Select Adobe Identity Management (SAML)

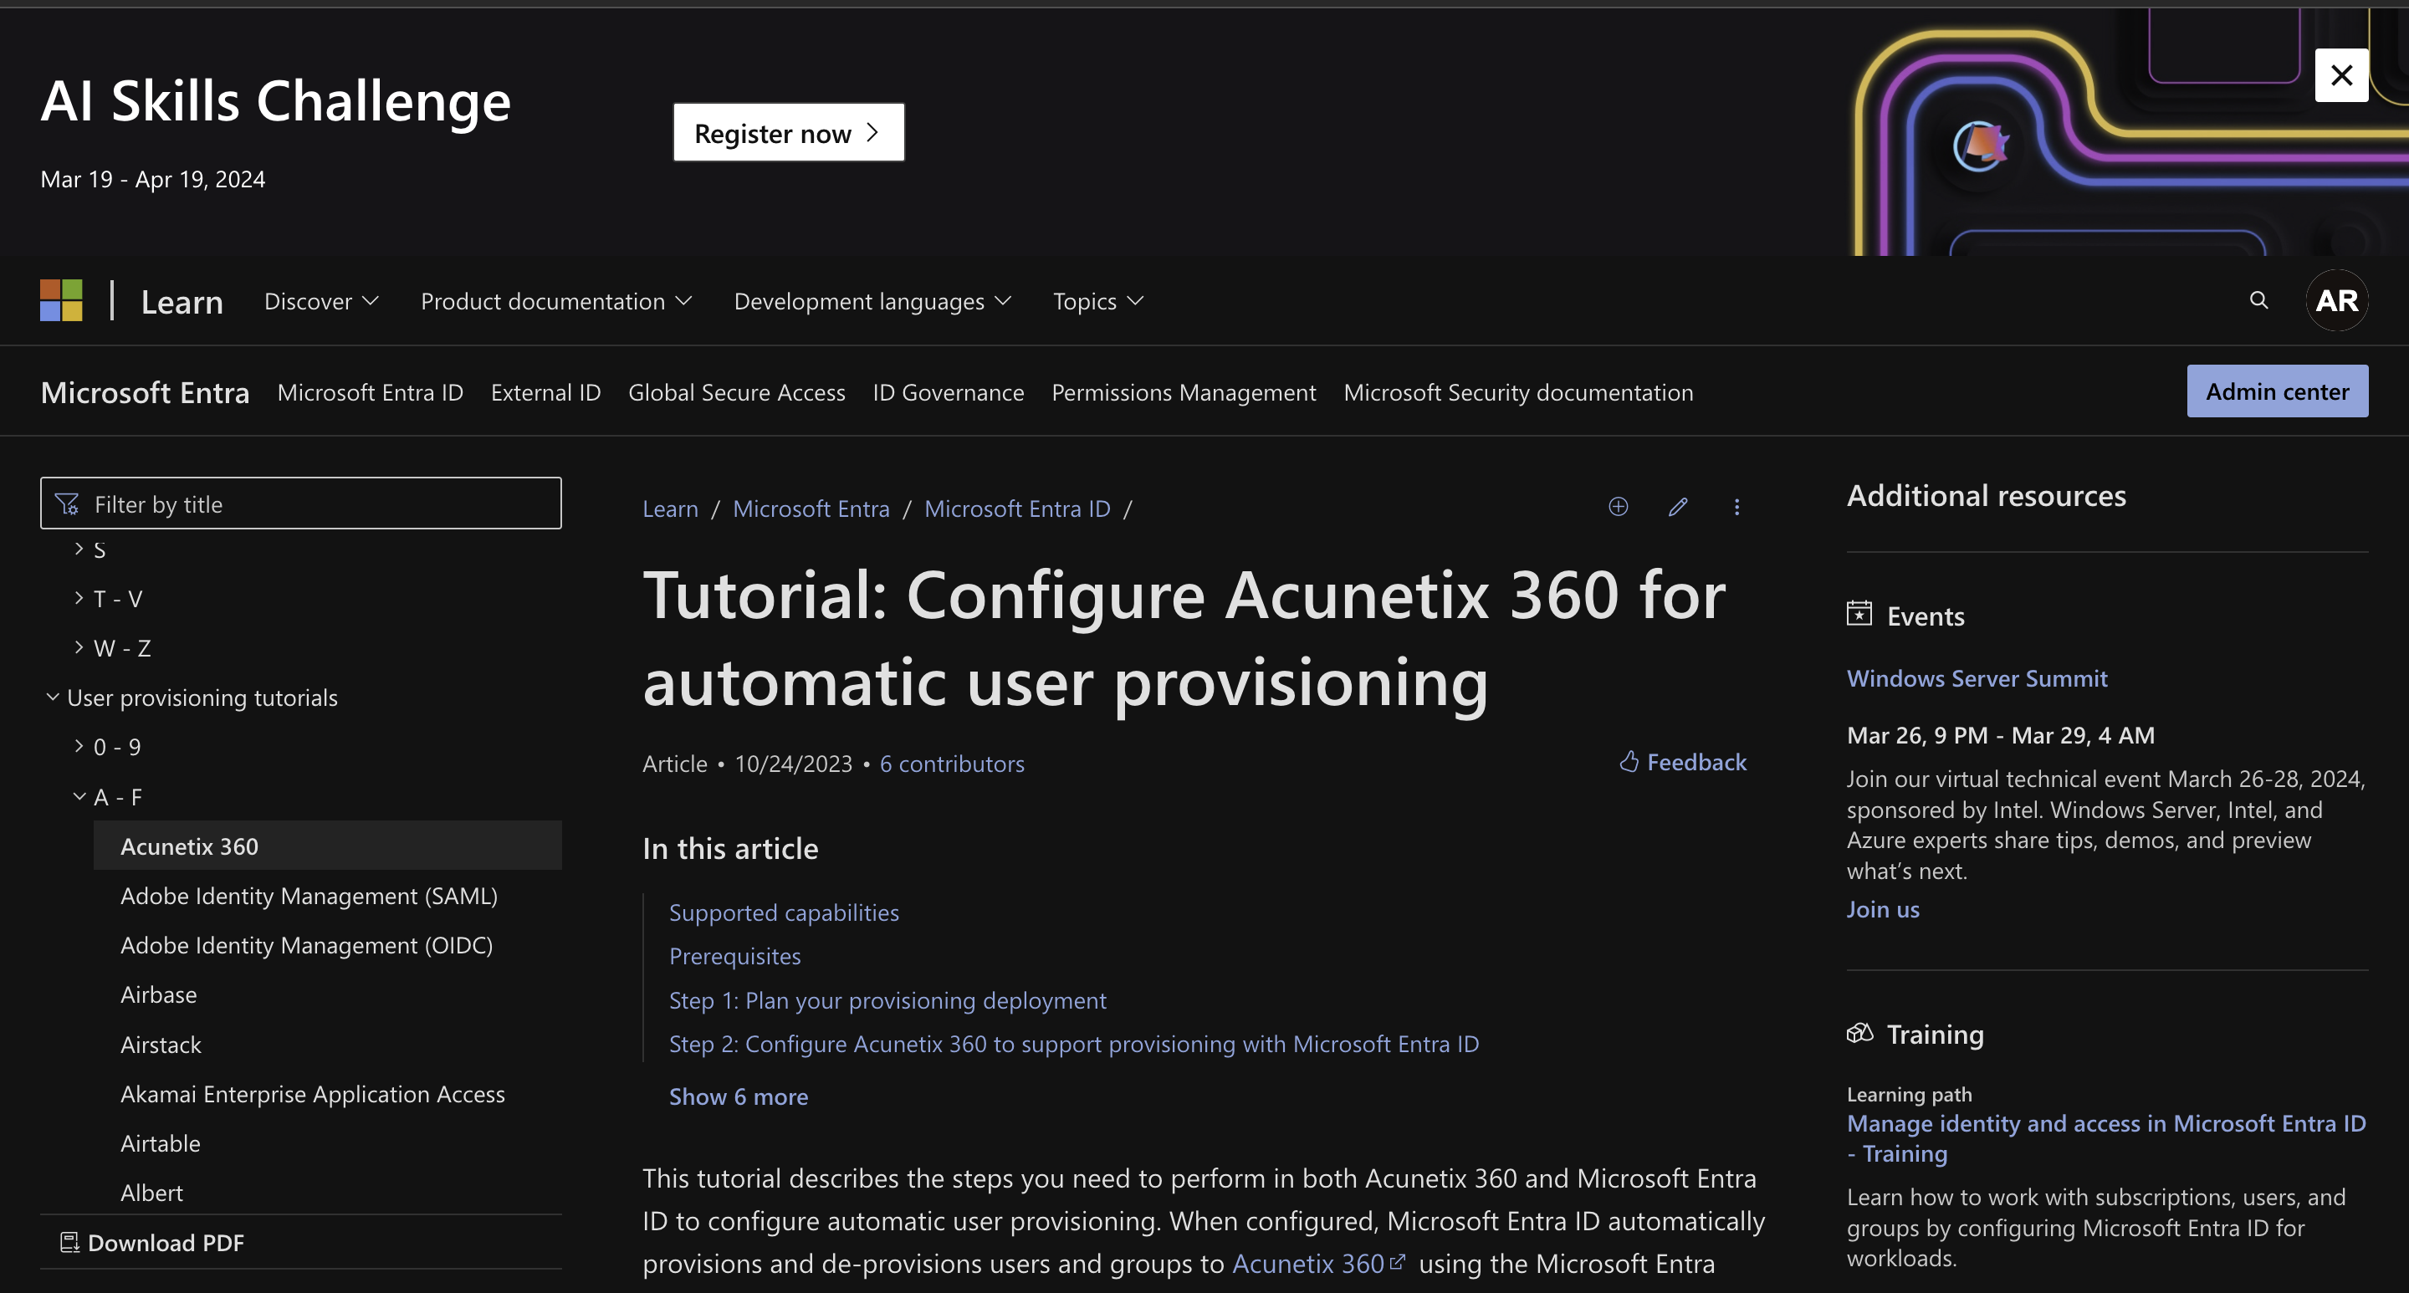click(x=309, y=895)
